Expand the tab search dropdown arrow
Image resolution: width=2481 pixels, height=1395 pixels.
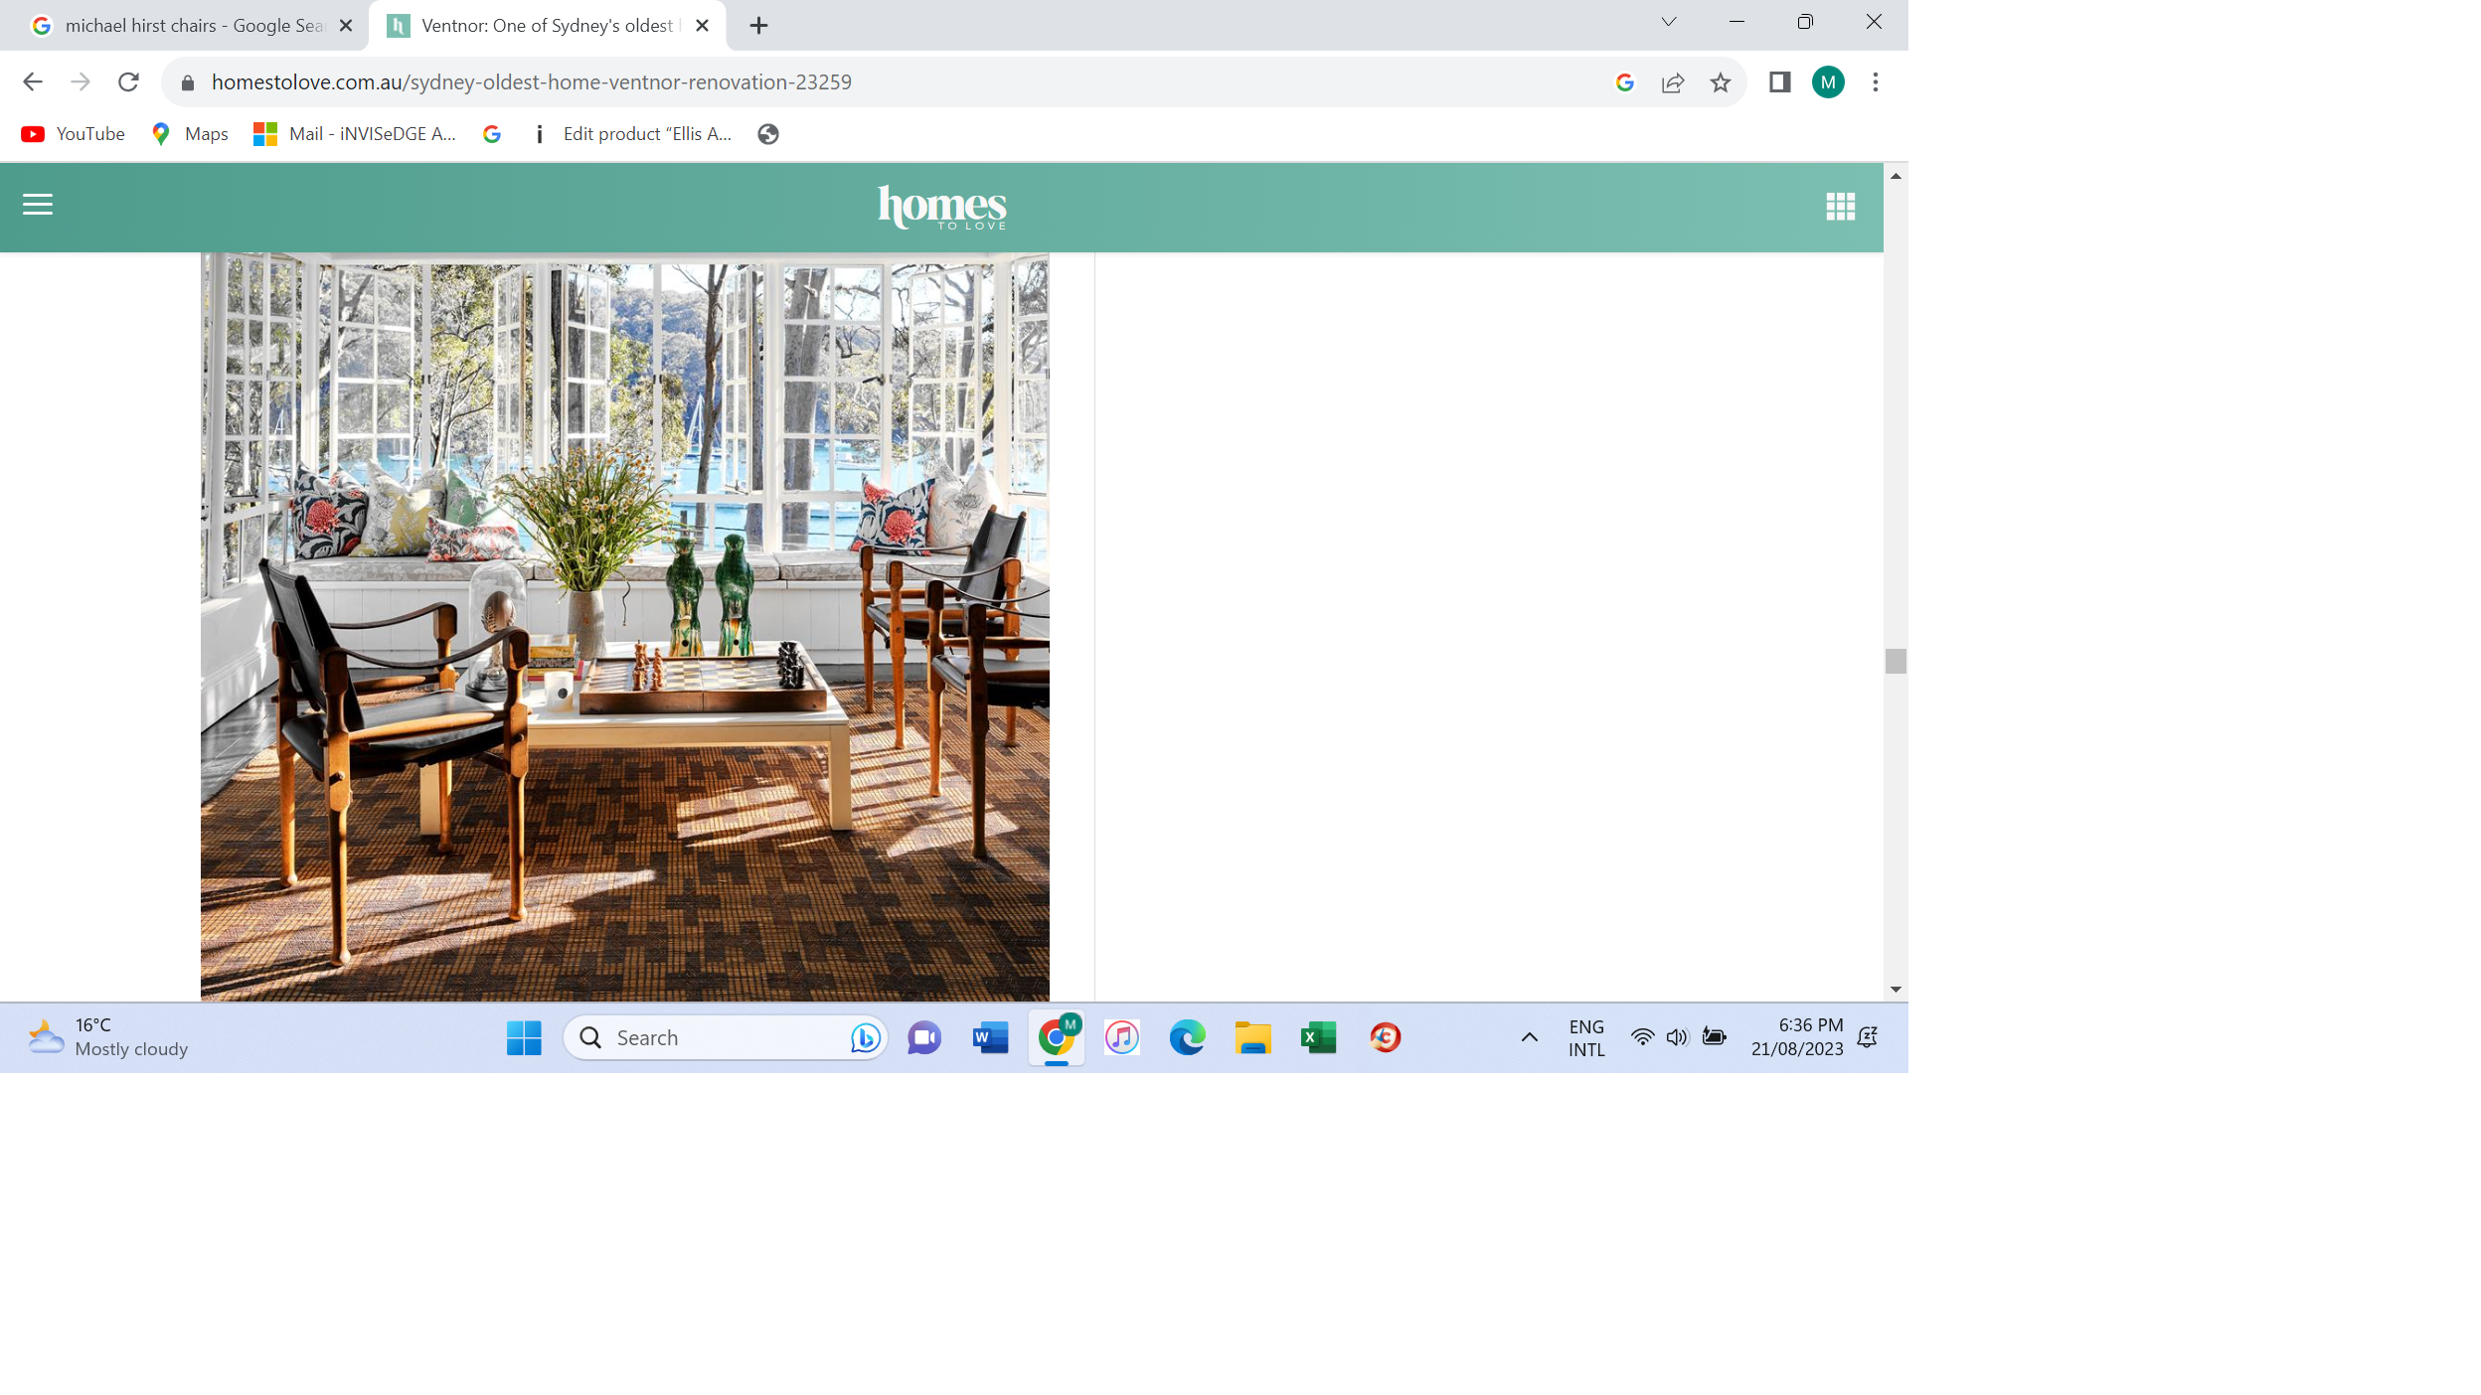point(1669,22)
